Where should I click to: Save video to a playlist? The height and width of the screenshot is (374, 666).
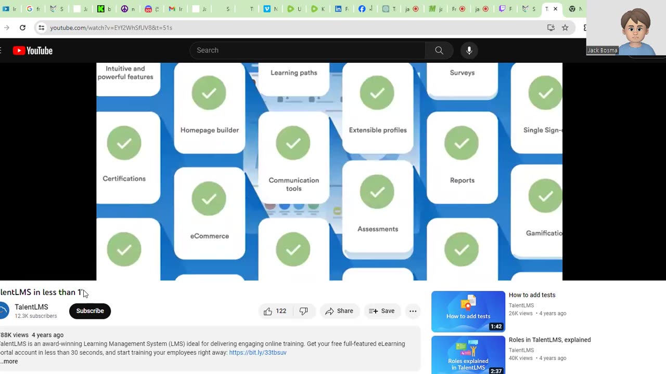[x=382, y=311]
